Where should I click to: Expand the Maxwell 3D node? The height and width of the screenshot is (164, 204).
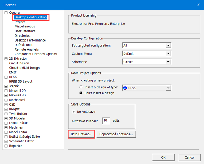[6, 95]
